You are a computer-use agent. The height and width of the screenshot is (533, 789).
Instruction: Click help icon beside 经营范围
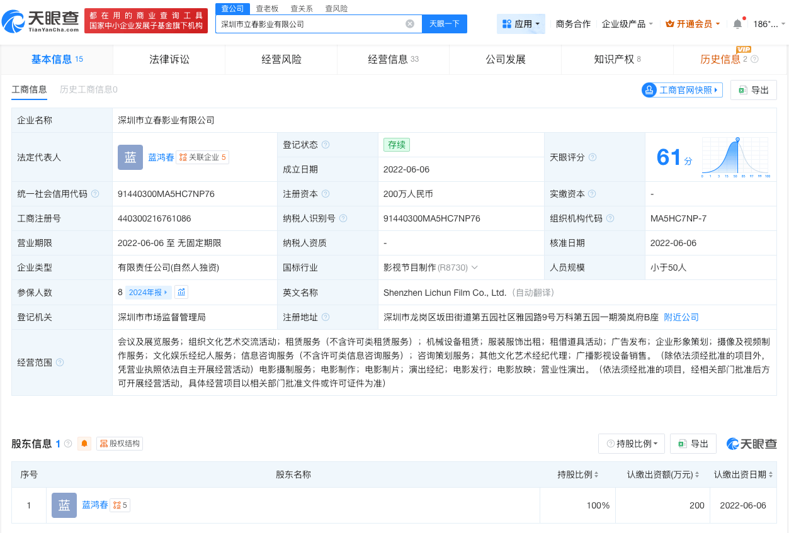click(60, 362)
